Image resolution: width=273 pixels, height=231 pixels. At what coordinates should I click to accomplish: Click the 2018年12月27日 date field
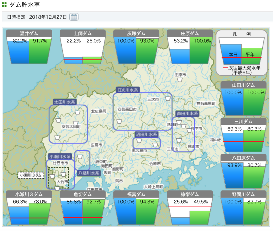point(48,17)
